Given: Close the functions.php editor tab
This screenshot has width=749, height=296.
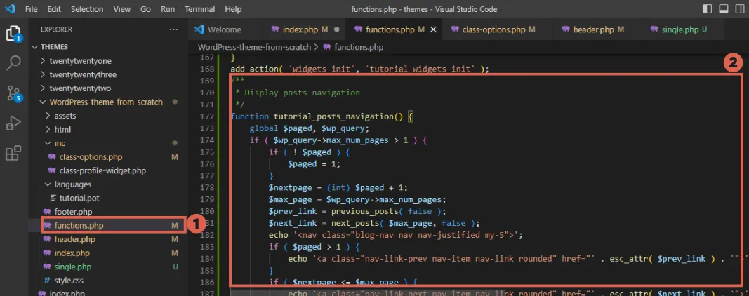Looking at the screenshot, I should (x=433, y=29).
